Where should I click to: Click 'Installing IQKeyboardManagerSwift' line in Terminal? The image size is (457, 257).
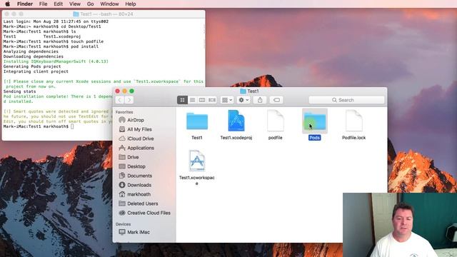(56, 61)
